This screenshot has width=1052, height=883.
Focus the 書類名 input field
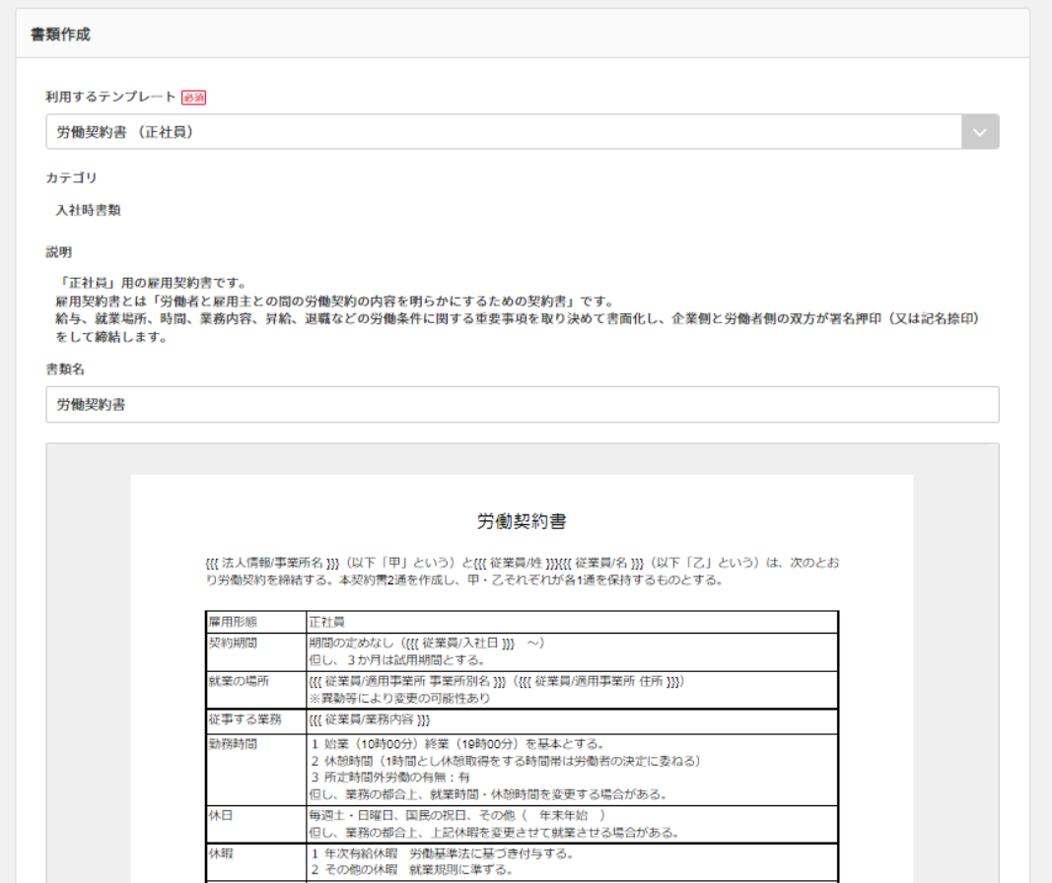click(x=522, y=404)
